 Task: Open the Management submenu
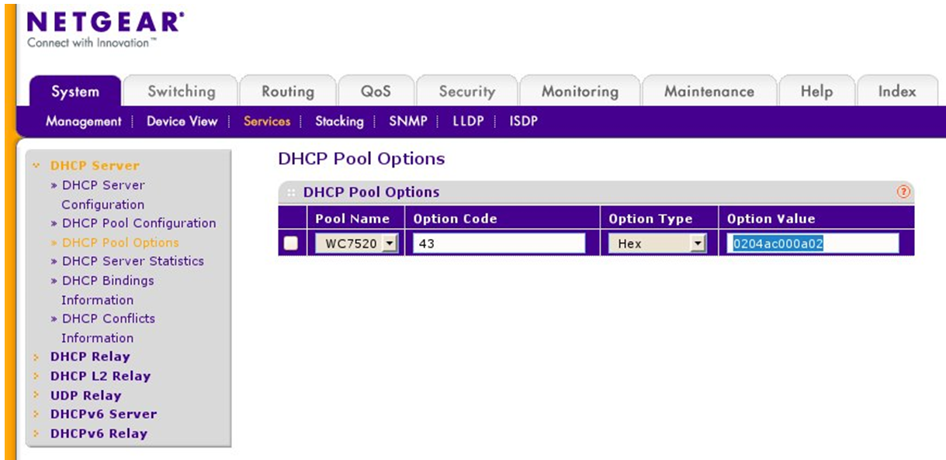coord(83,122)
